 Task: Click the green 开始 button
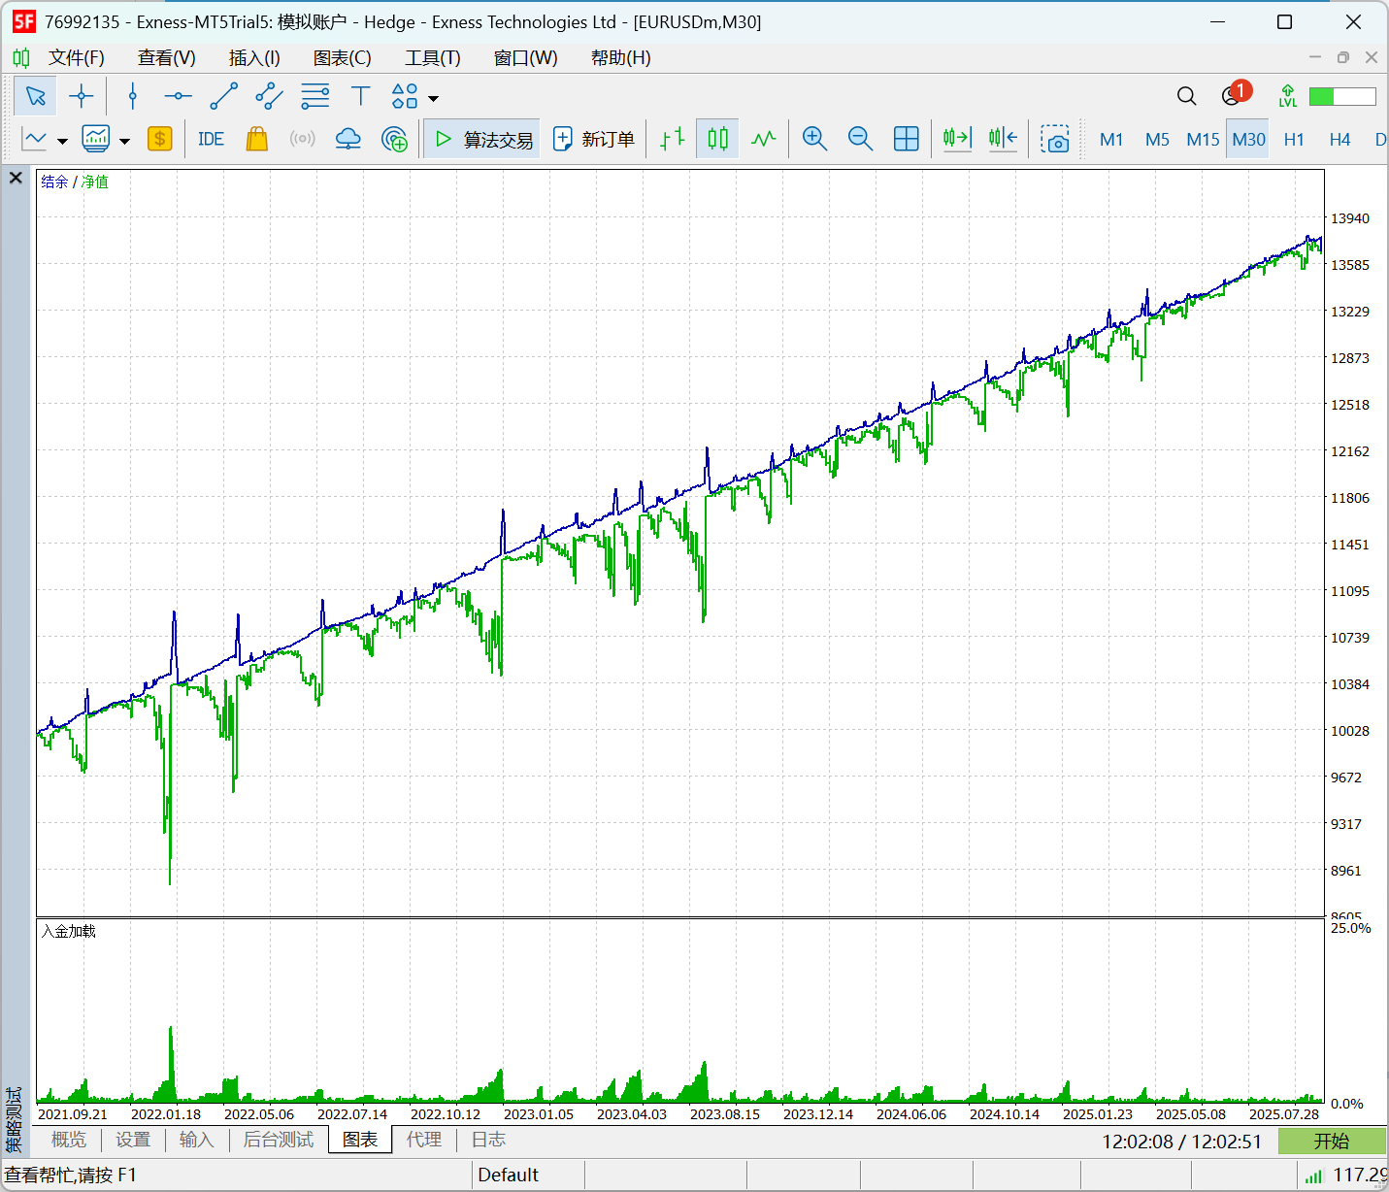(1331, 1141)
